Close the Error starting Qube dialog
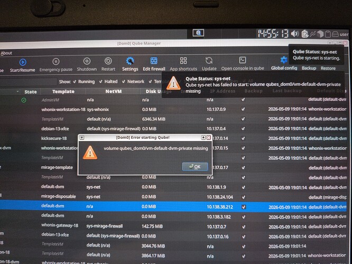 pyautogui.click(x=209, y=137)
